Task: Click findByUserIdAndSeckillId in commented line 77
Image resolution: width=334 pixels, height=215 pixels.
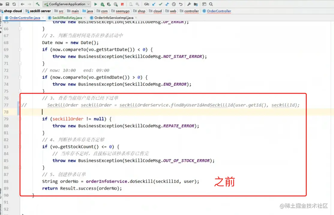Action: point(202,105)
